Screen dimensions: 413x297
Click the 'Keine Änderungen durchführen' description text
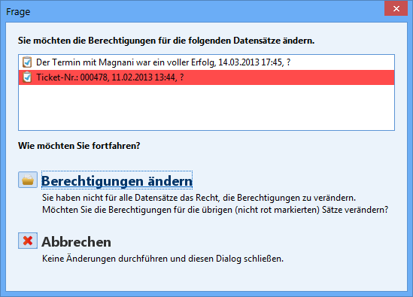pos(162,259)
